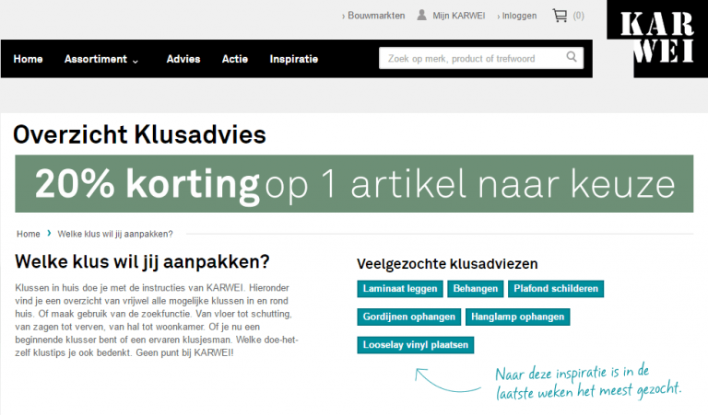708x415 pixels.
Task: Open the Advies menu item
Action: (x=183, y=59)
